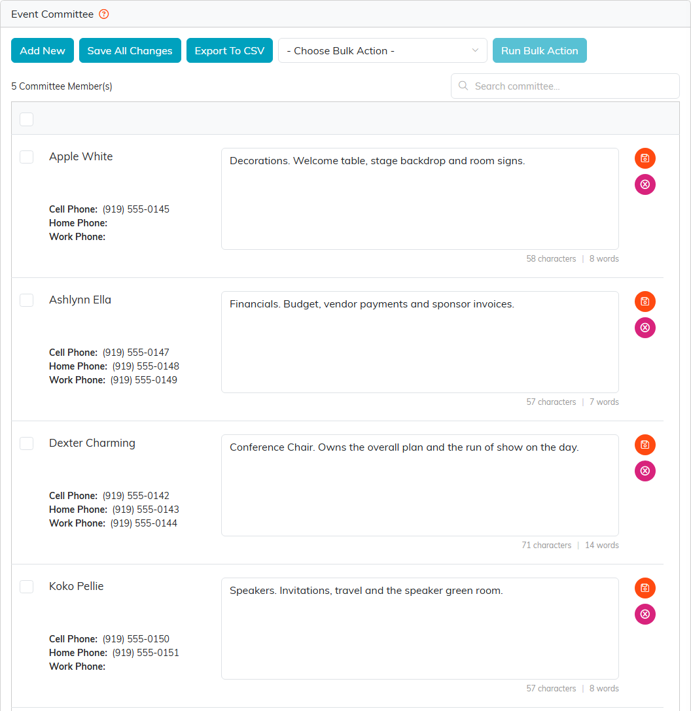Click cell phone (919) 555-0150

pyautogui.click(x=135, y=639)
